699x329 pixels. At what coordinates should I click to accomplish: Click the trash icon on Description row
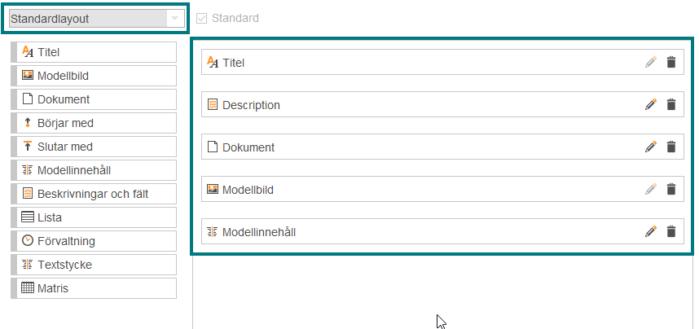pyautogui.click(x=671, y=104)
